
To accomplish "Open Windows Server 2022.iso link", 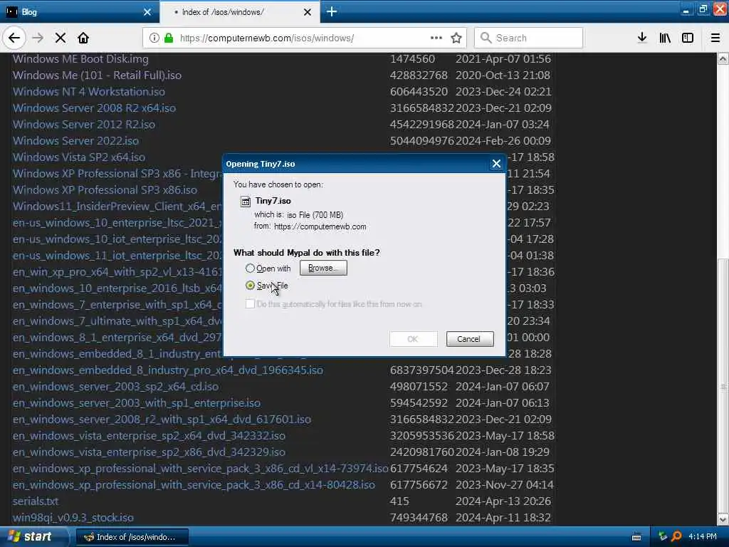I will pyautogui.click(x=75, y=140).
